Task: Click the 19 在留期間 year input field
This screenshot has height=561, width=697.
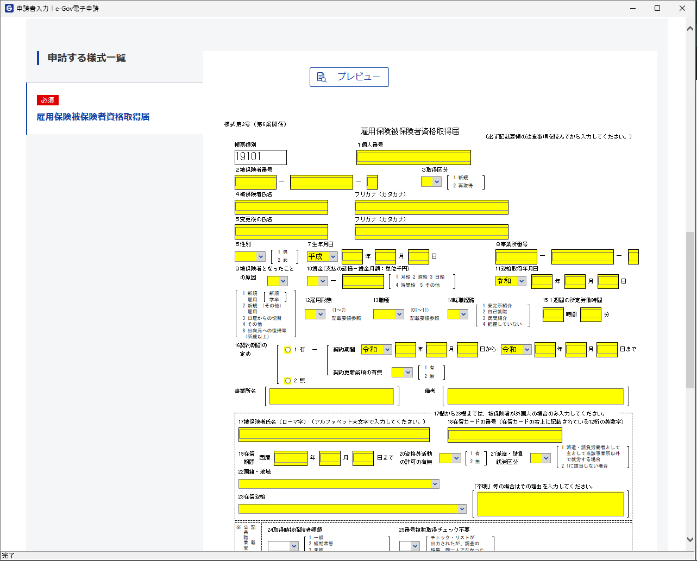Action: 291,458
